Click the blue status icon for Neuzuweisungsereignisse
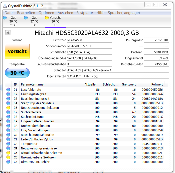 [8, 148]
